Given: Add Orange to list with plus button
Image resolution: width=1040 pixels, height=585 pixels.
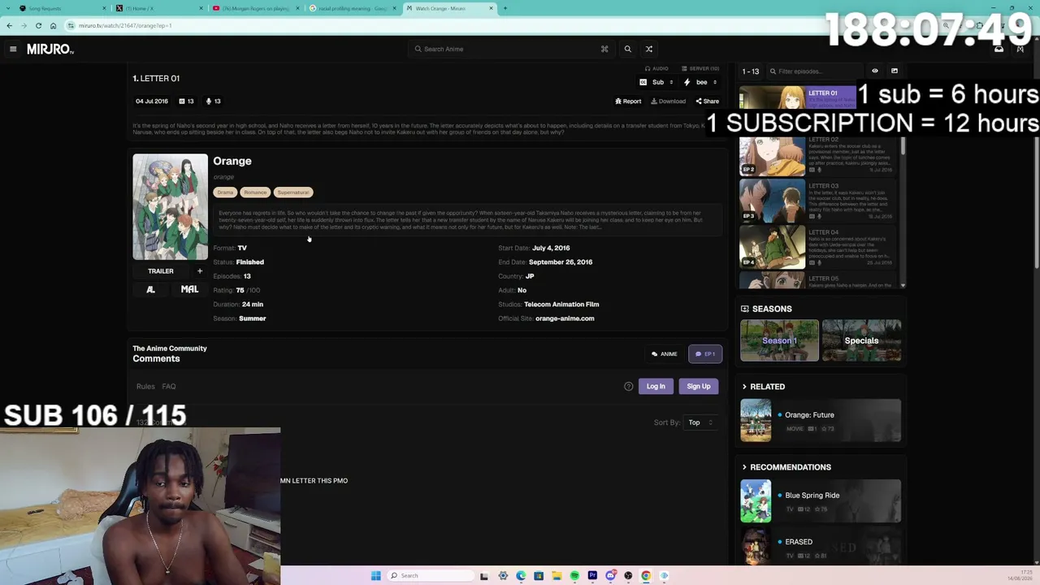Looking at the screenshot, I should coord(200,271).
